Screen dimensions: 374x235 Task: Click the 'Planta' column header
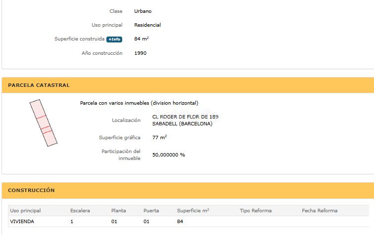pyautogui.click(x=119, y=211)
